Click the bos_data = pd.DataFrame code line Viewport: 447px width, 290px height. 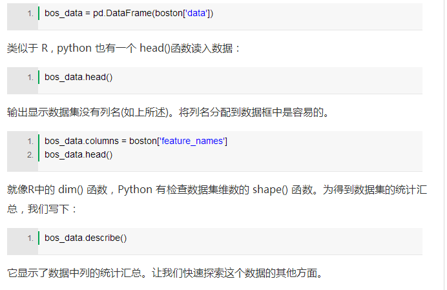[x=129, y=13]
